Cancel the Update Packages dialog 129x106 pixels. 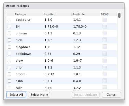(111, 95)
